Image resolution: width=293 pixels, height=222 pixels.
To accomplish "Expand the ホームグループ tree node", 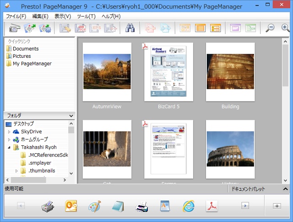I will (x=9, y=139).
